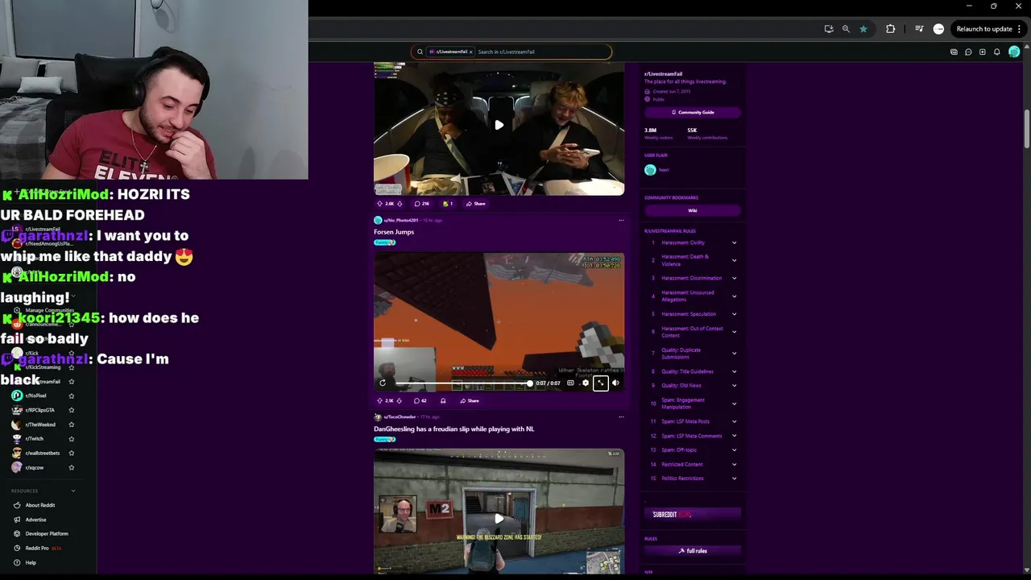Toggle closed captions on Forsen Jumps video

pyautogui.click(x=570, y=383)
